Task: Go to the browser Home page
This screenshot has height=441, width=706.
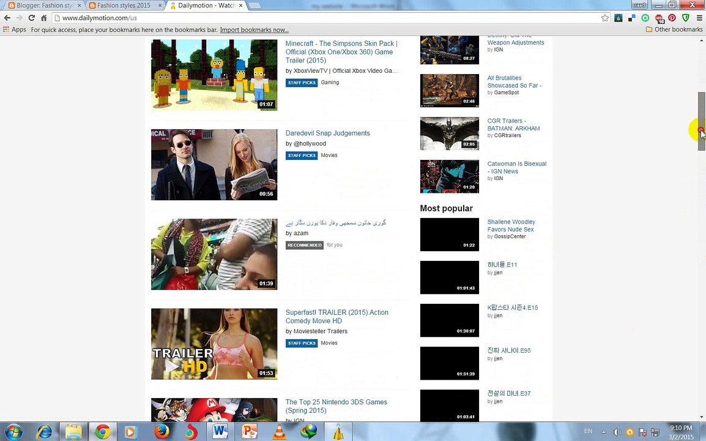Action: [x=43, y=18]
